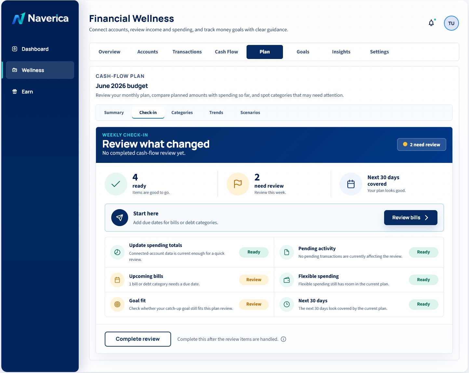Switch to the Overview tab
The width and height of the screenshot is (469, 373).
coord(109,52)
